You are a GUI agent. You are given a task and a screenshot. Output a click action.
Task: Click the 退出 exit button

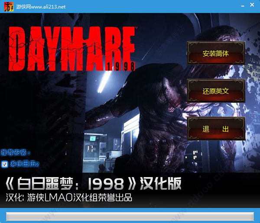pyautogui.click(x=216, y=129)
